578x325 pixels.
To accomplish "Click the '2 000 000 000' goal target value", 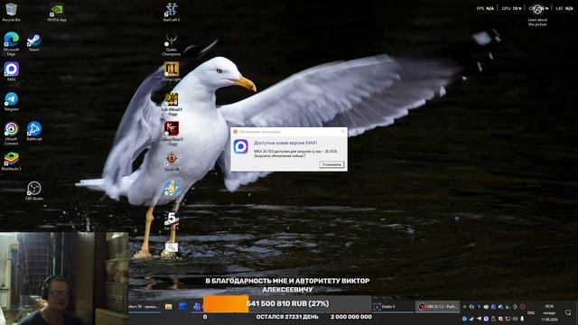I will 351,317.
